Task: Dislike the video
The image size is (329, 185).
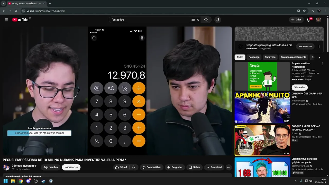Action: (134, 167)
